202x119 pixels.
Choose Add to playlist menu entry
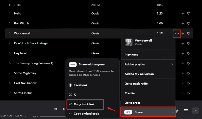point(148,64)
